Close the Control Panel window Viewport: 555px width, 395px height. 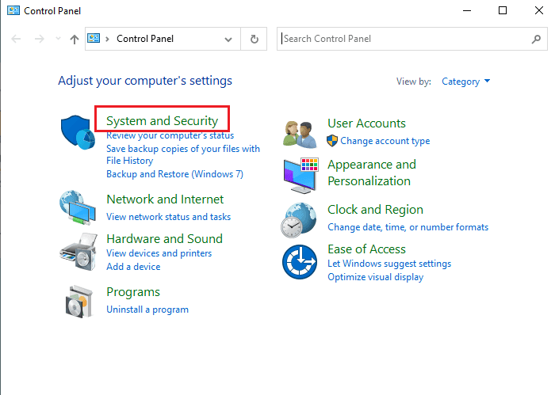point(538,10)
